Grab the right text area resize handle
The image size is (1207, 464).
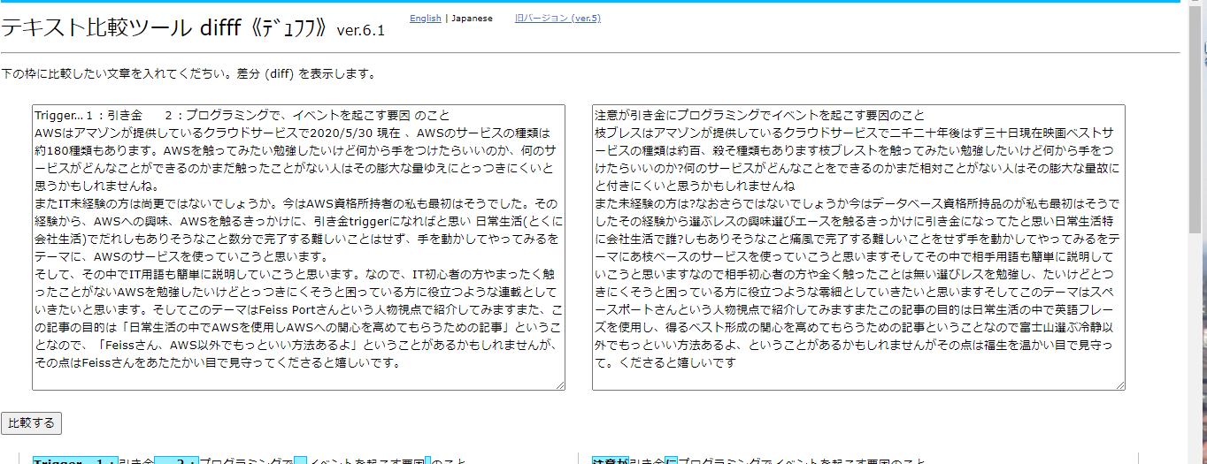[1120, 385]
